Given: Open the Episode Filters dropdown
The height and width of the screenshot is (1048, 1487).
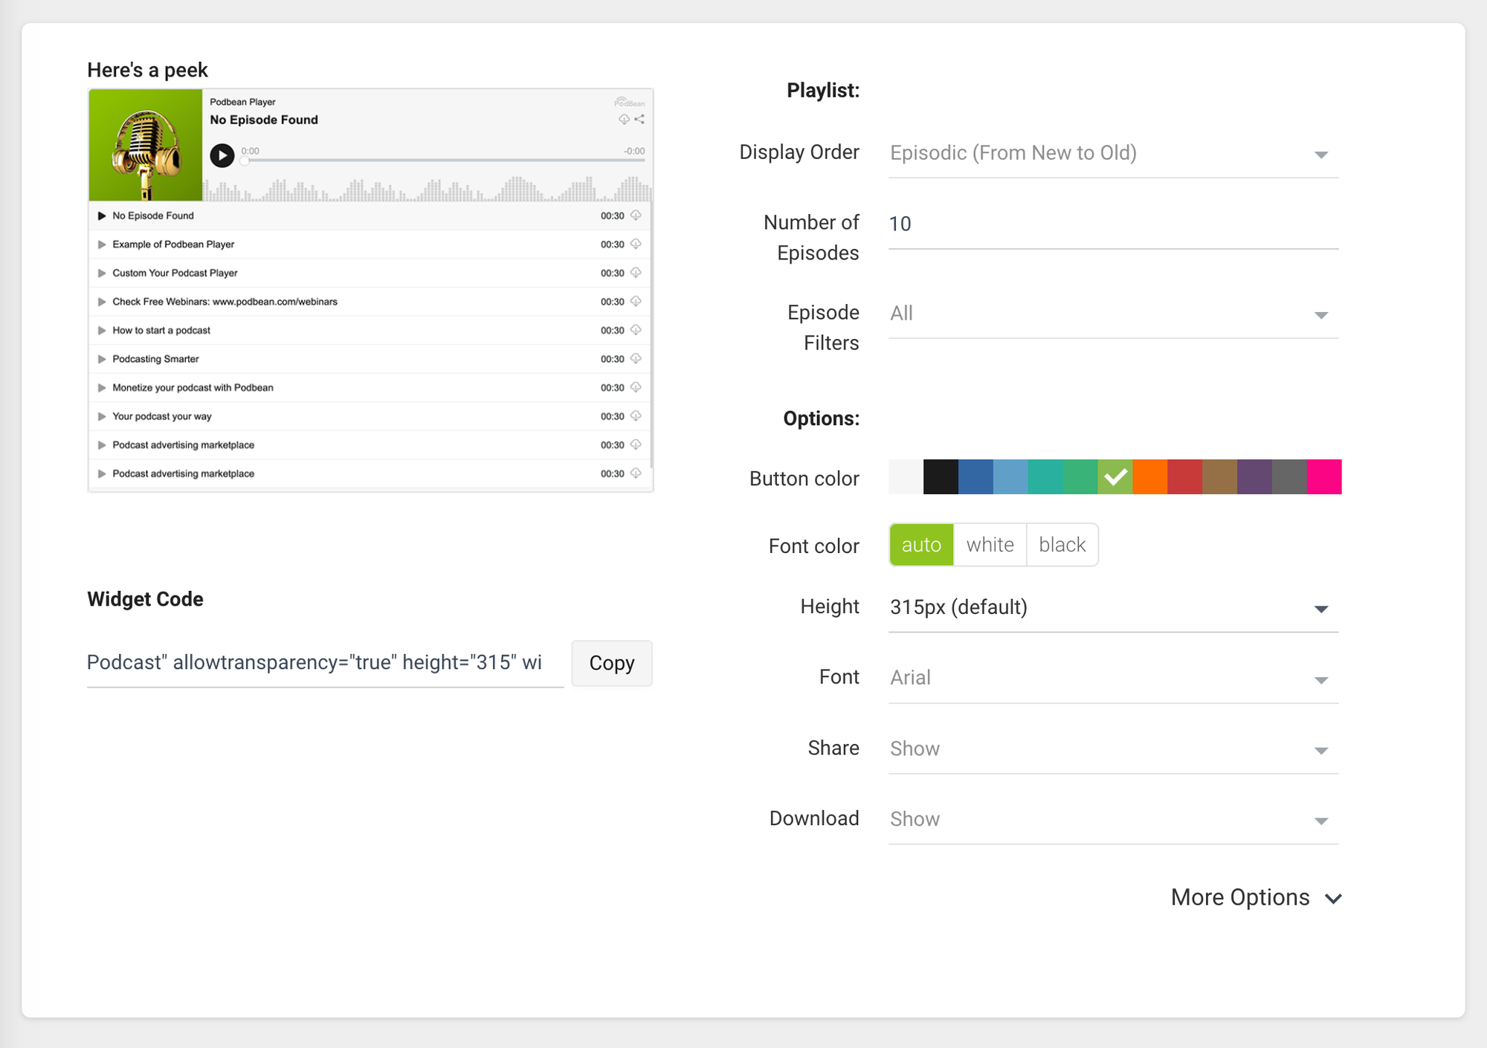Looking at the screenshot, I should click(1321, 315).
